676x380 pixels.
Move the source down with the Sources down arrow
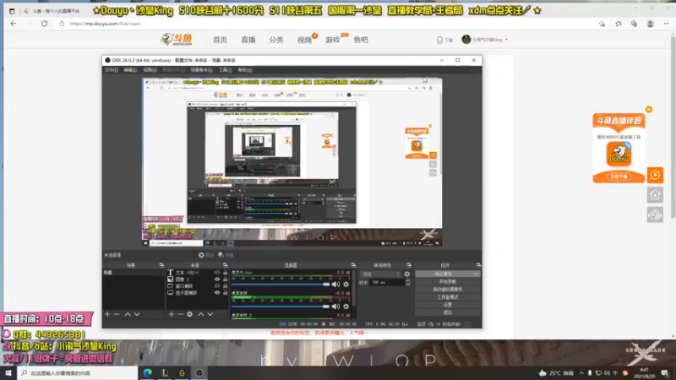pos(210,314)
